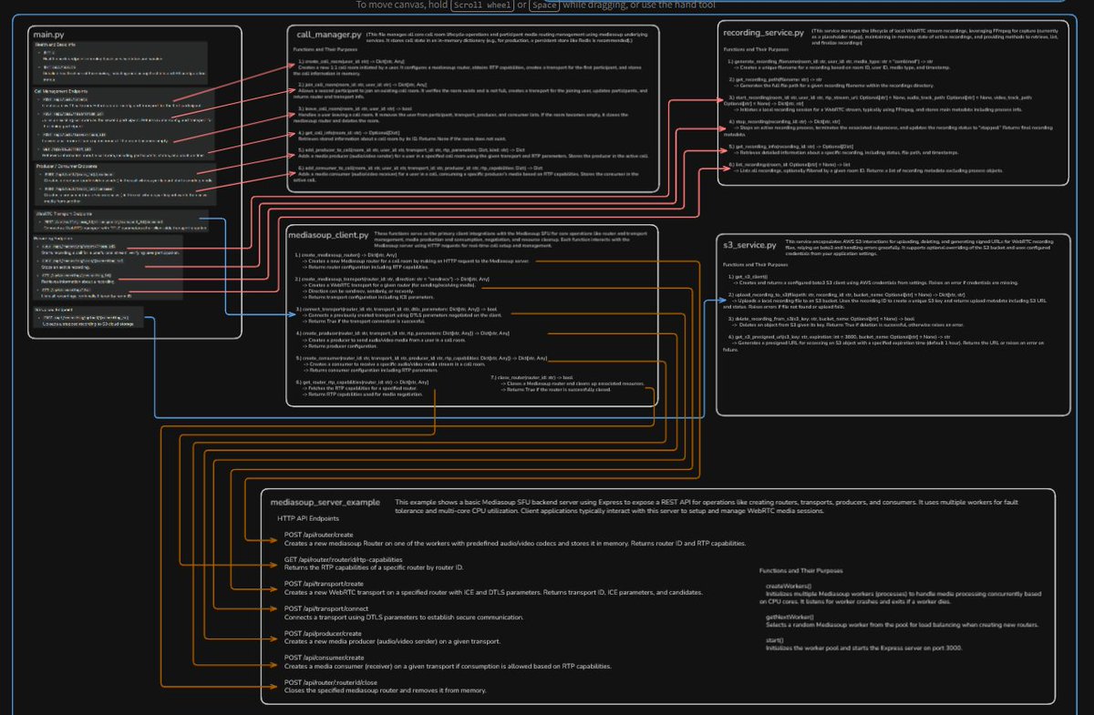This screenshot has height=715, width=1094.
Task: Click the GET /api/router/routerId/rtp-capabilities endpoint
Action: click(343, 560)
